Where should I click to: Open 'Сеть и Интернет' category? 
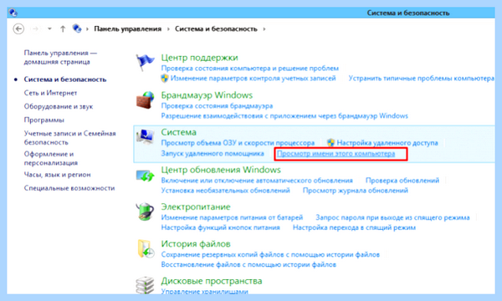point(50,93)
